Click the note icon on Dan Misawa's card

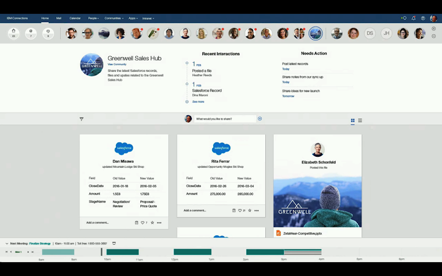coord(136,222)
